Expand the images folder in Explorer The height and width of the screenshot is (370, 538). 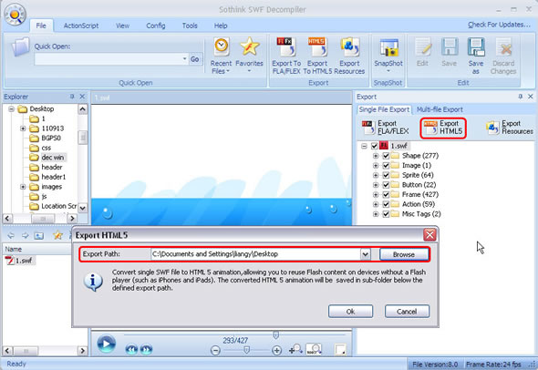pos(23,187)
